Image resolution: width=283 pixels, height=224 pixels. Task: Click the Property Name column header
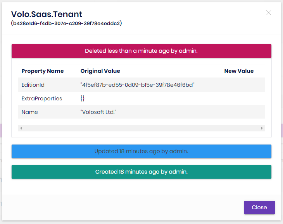(x=43, y=71)
